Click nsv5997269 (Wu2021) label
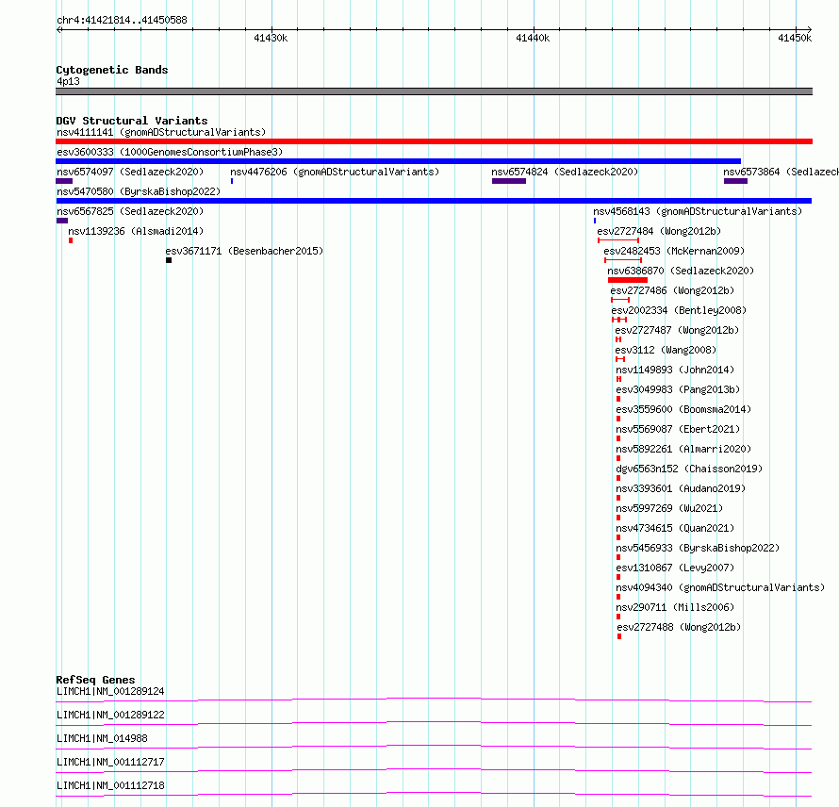 [669, 508]
